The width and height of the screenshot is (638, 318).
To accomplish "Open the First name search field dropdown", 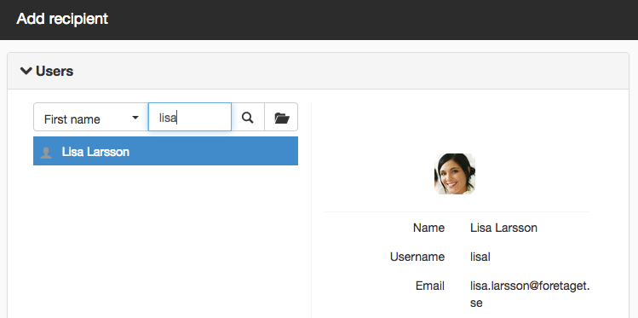I will 91,118.
